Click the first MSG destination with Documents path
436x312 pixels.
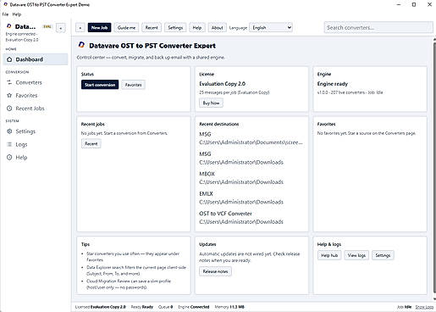[251, 138]
